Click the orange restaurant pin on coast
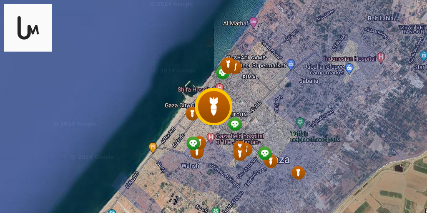Image resolution: width=427 pixels, height=213 pixels. tap(153, 148)
